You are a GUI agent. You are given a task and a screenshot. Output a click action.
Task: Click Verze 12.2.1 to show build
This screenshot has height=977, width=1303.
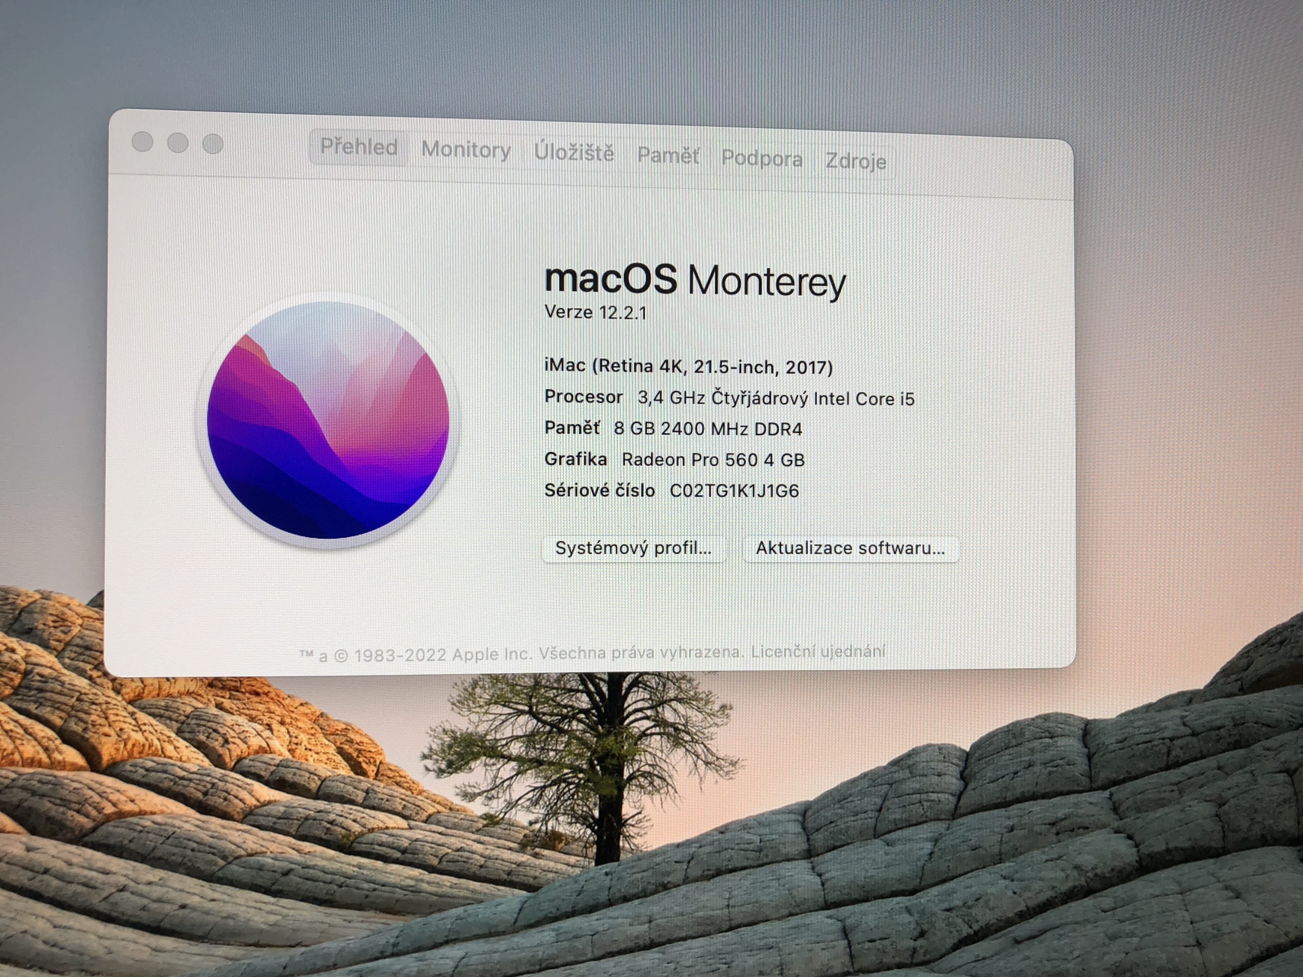[x=596, y=312]
